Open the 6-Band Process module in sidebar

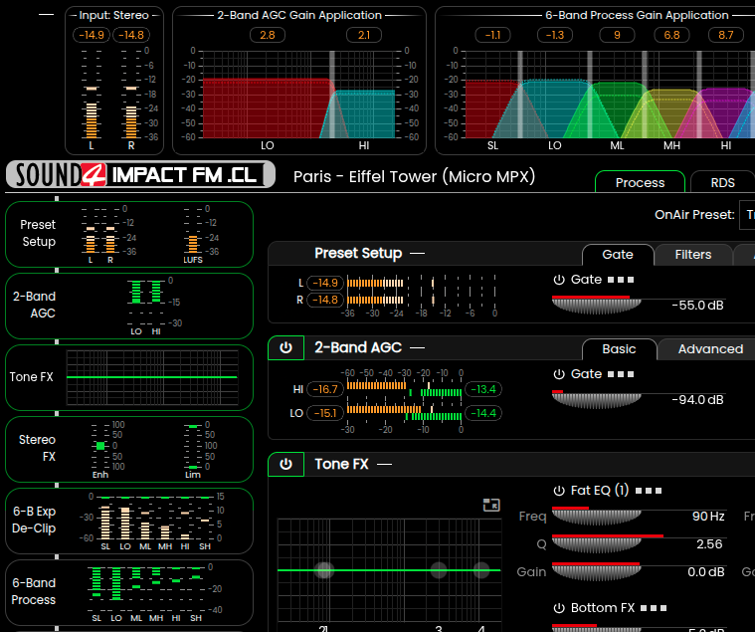click(x=129, y=592)
